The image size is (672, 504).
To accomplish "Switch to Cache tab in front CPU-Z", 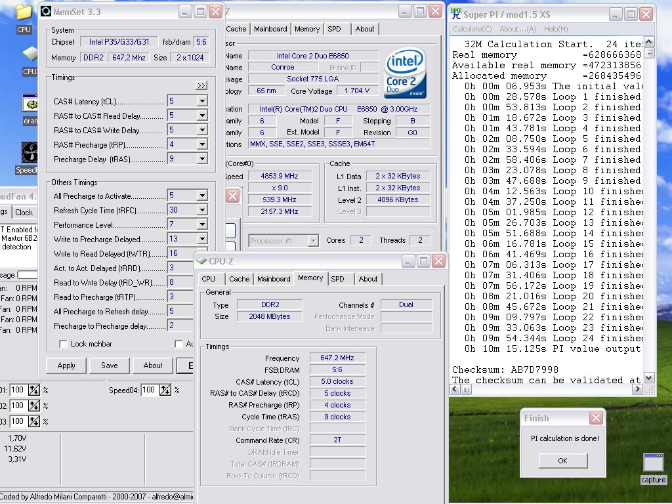I will coord(239,279).
